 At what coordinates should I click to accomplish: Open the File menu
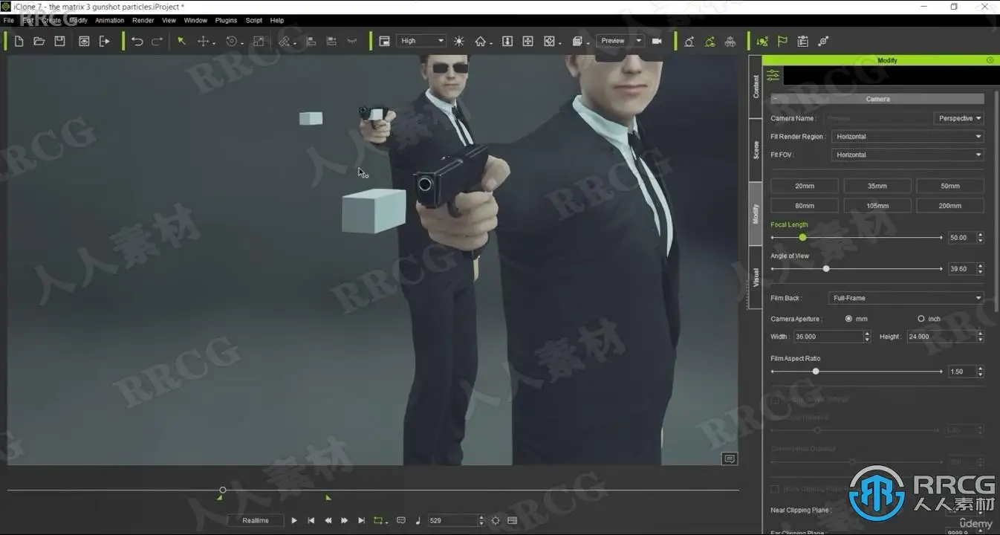pos(9,21)
